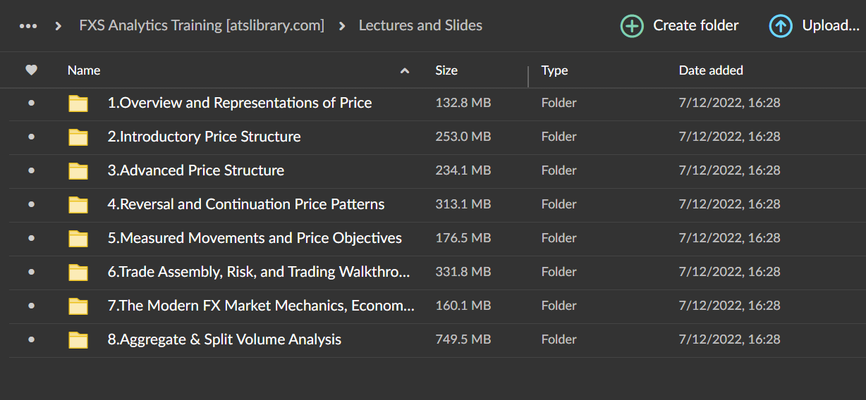
Task: Click folder icon for Aggregate & Split Volume Analysis
Action: point(78,340)
